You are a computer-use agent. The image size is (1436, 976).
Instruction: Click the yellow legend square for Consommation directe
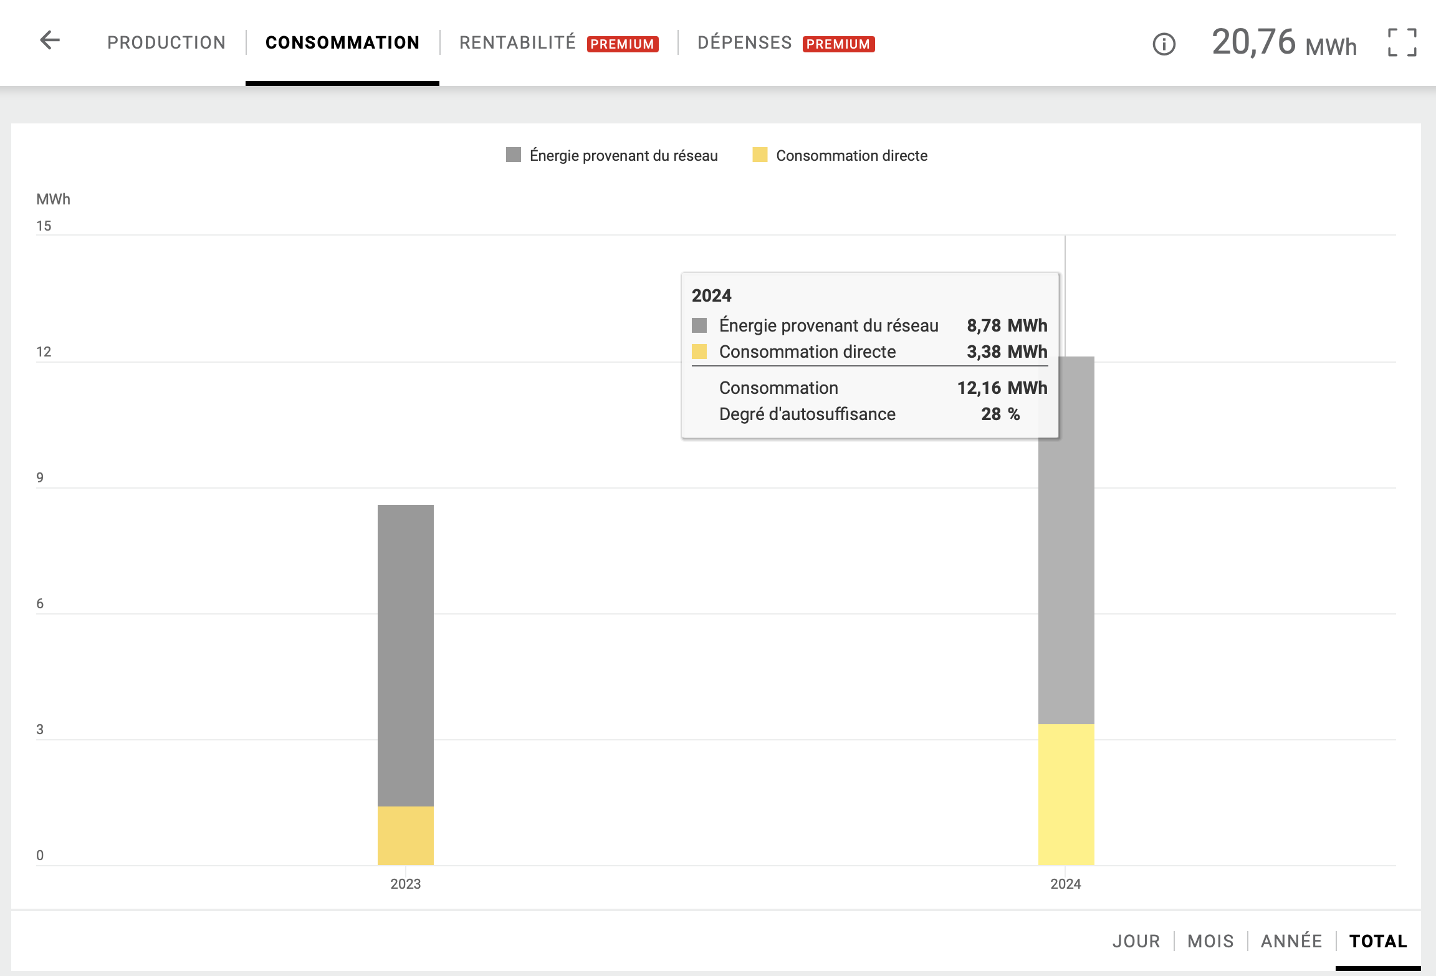click(x=760, y=155)
